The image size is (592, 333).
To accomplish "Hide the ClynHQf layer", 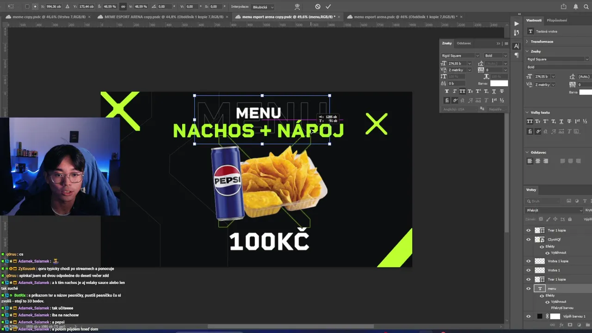I will [x=529, y=240].
